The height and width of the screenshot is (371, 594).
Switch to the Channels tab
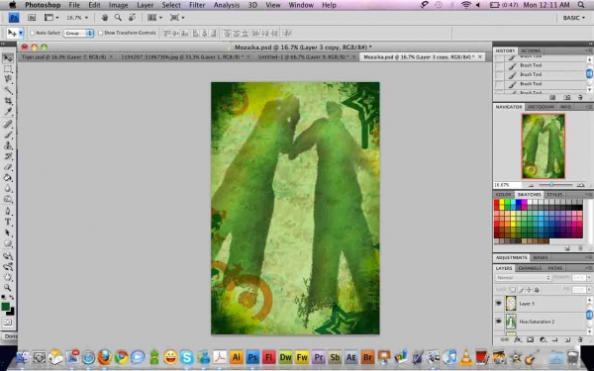point(530,268)
